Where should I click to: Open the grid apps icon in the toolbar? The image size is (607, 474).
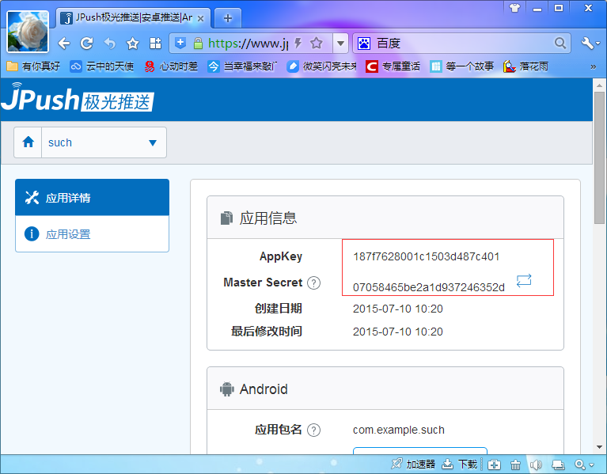(156, 44)
